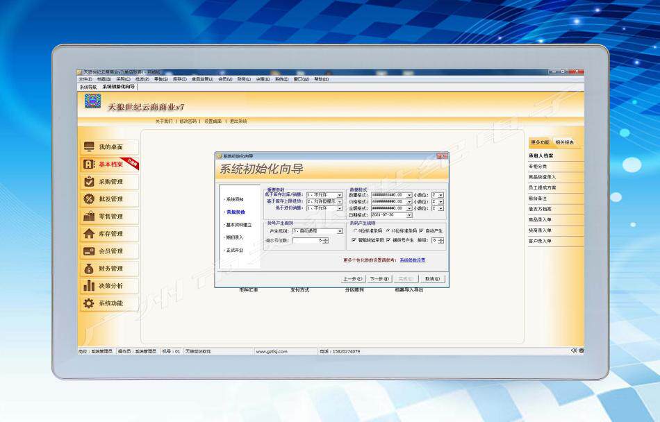Switch to the 更多功能 tab

pos(540,142)
